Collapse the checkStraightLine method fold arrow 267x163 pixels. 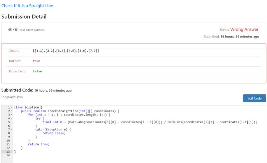point(11,111)
